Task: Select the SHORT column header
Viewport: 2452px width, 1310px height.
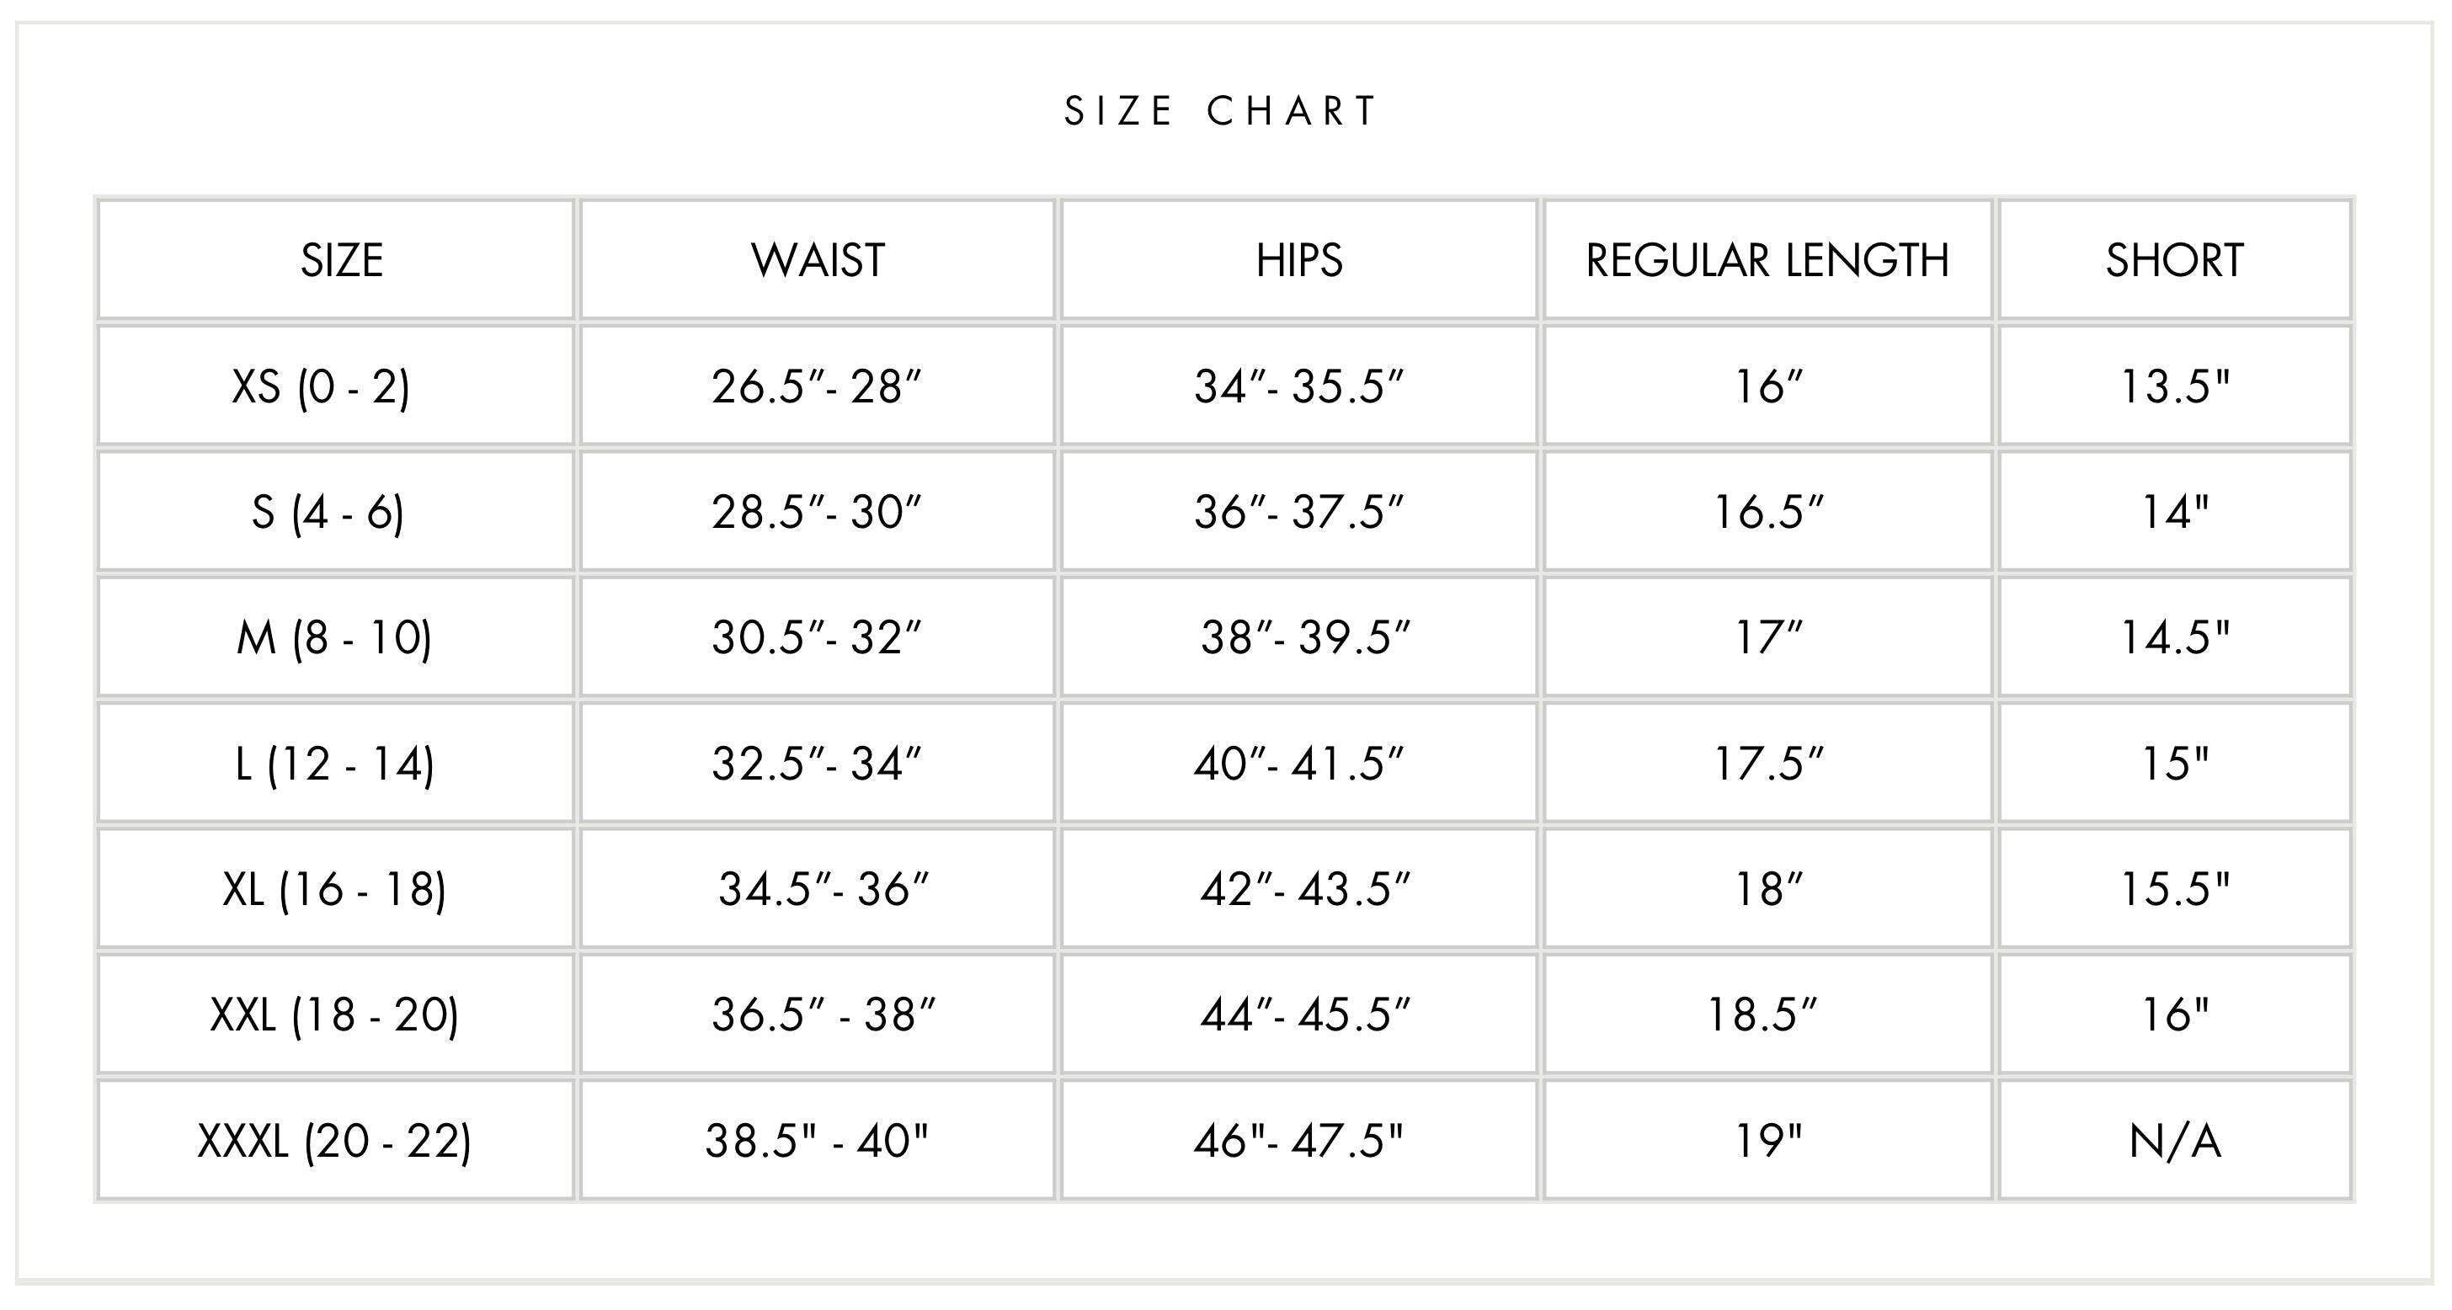Action: (2175, 259)
